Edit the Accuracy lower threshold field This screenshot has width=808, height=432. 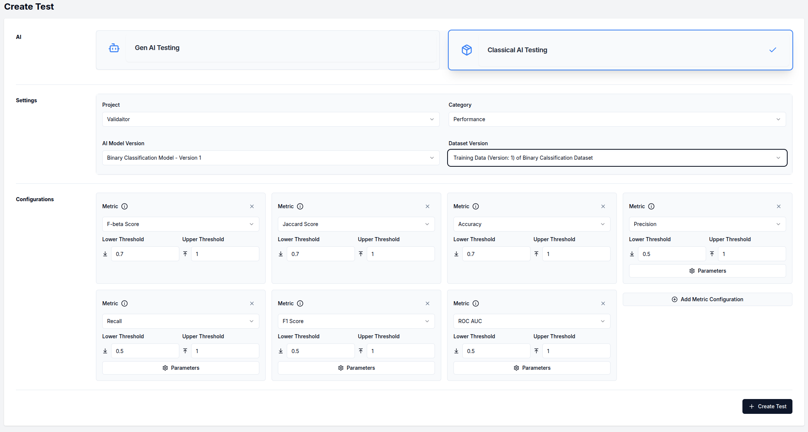pyautogui.click(x=496, y=254)
